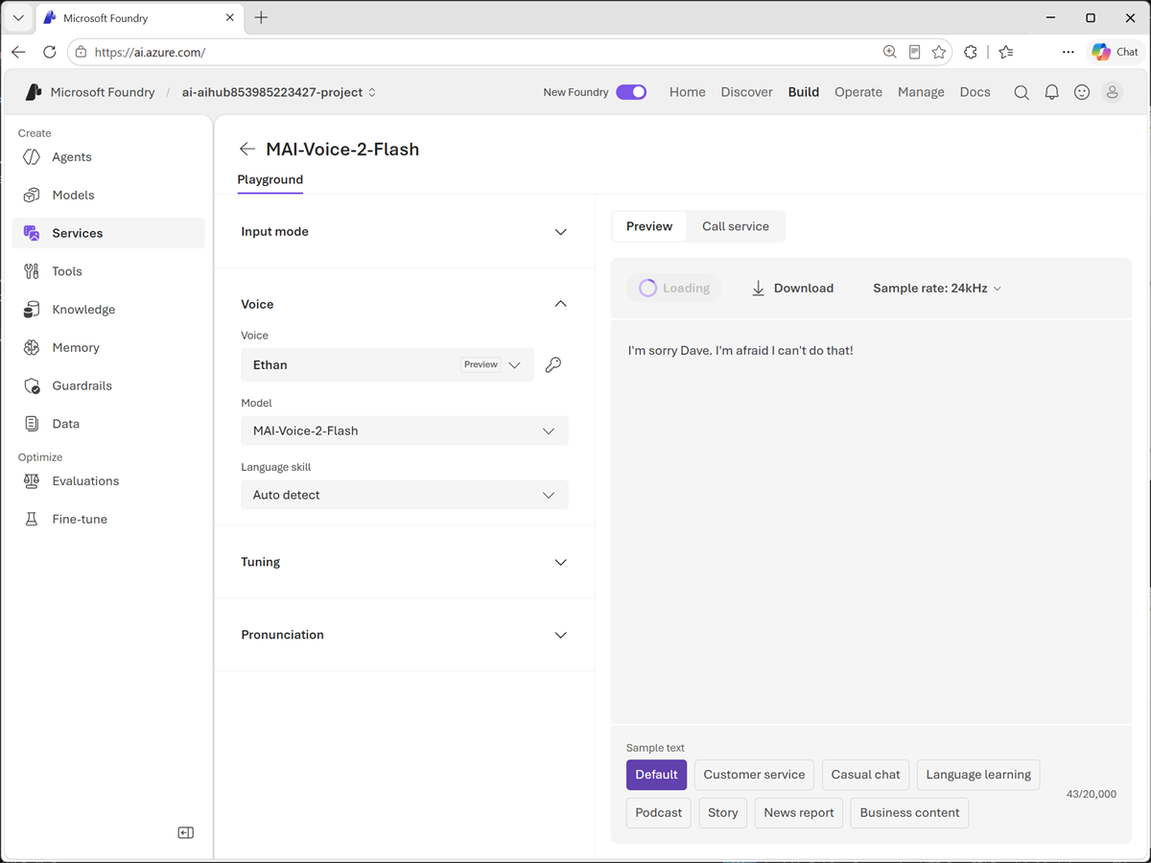Screen dimensions: 1151x863
Task: Open immersive reader icon in address bar
Action: [914, 52]
